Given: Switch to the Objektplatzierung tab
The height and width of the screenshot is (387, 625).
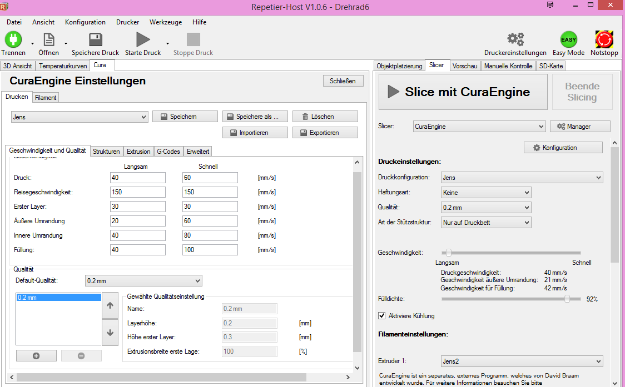Looking at the screenshot, I should pyautogui.click(x=399, y=66).
